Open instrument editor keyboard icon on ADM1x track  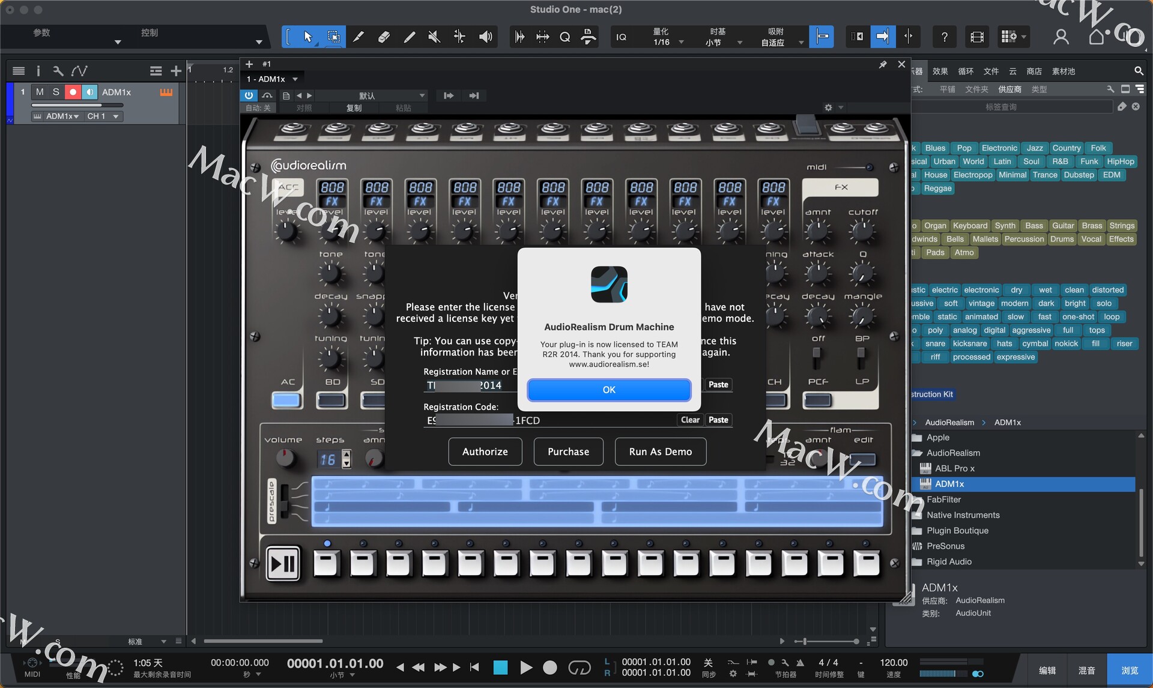click(166, 92)
